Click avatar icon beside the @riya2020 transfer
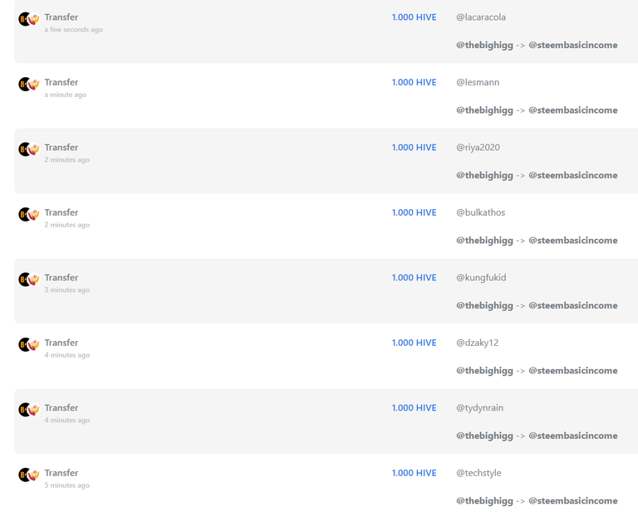Image resolution: width=638 pixels, height=516 pixels. pyautogui.click(x=29, y=149)
